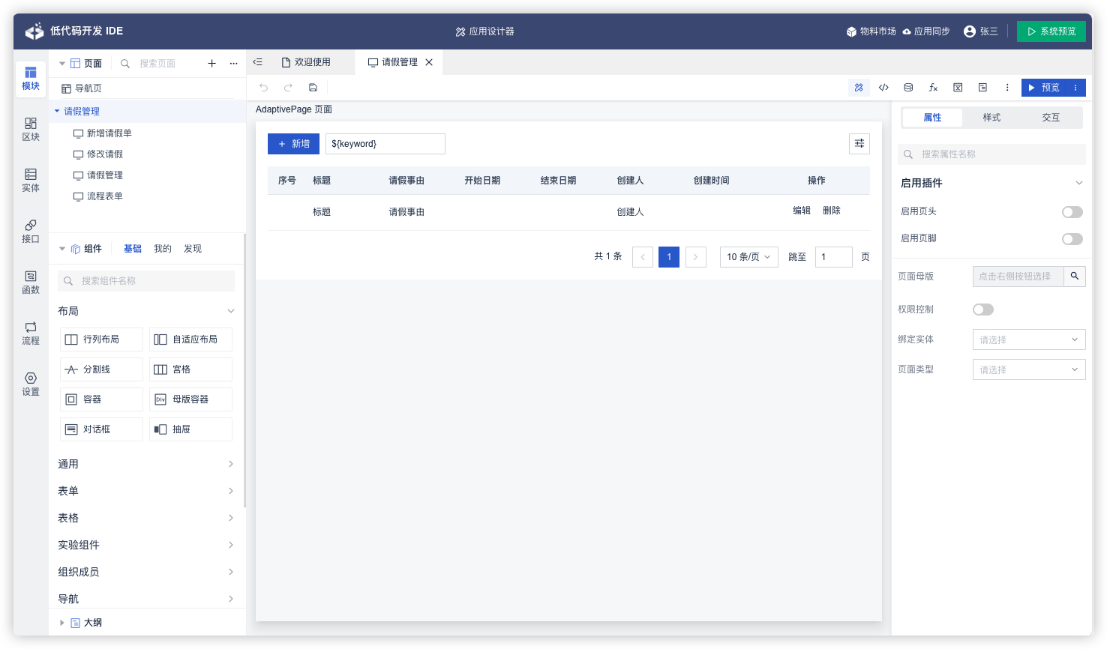Enable the 启用页脚 switch
The image size is (1107, 649).
pyautogui.click(x=1072, y=239)
